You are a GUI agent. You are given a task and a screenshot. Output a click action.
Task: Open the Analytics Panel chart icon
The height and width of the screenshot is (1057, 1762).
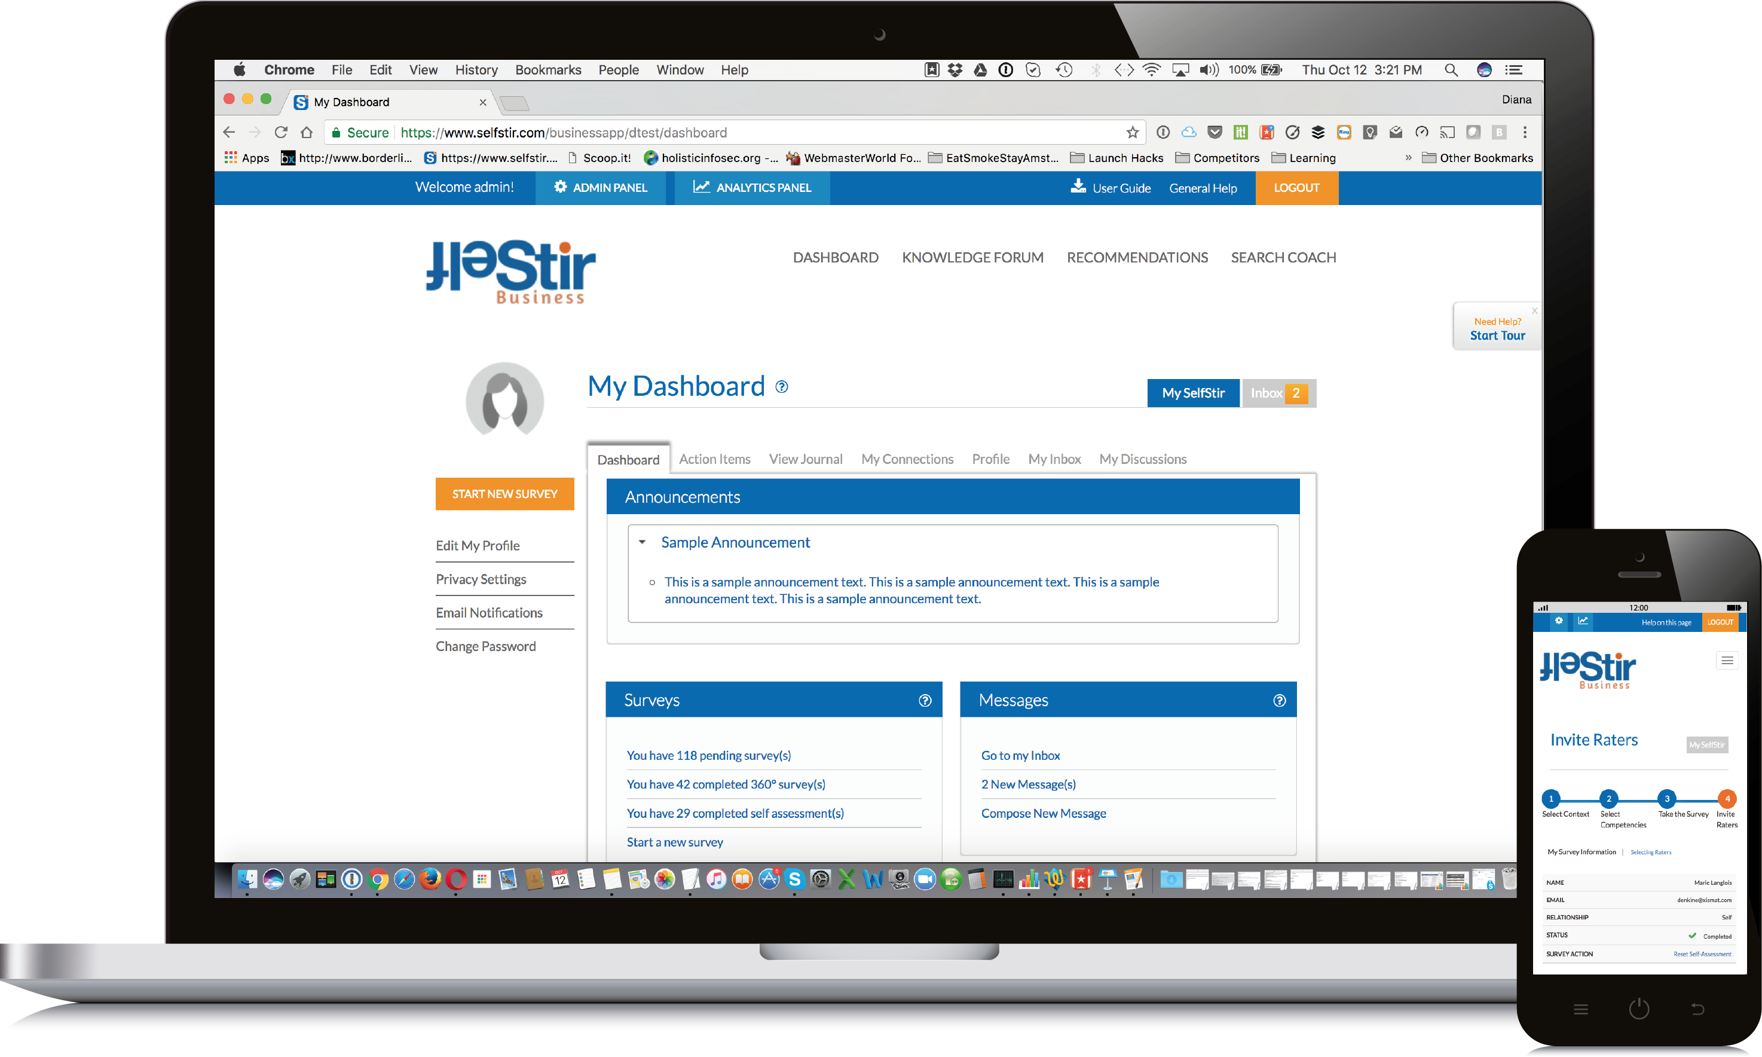[701, 187]
